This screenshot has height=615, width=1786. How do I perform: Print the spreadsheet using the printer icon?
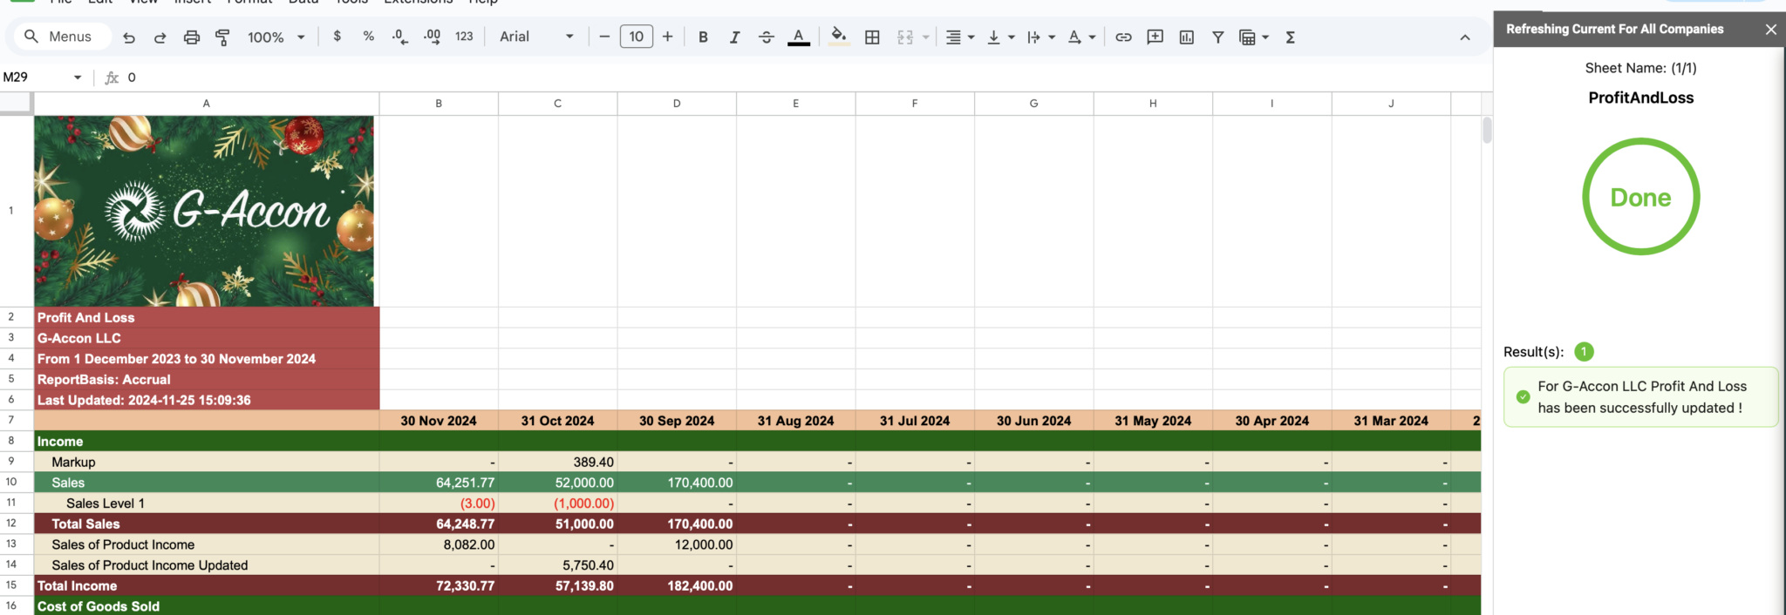[x=192, y=37]
